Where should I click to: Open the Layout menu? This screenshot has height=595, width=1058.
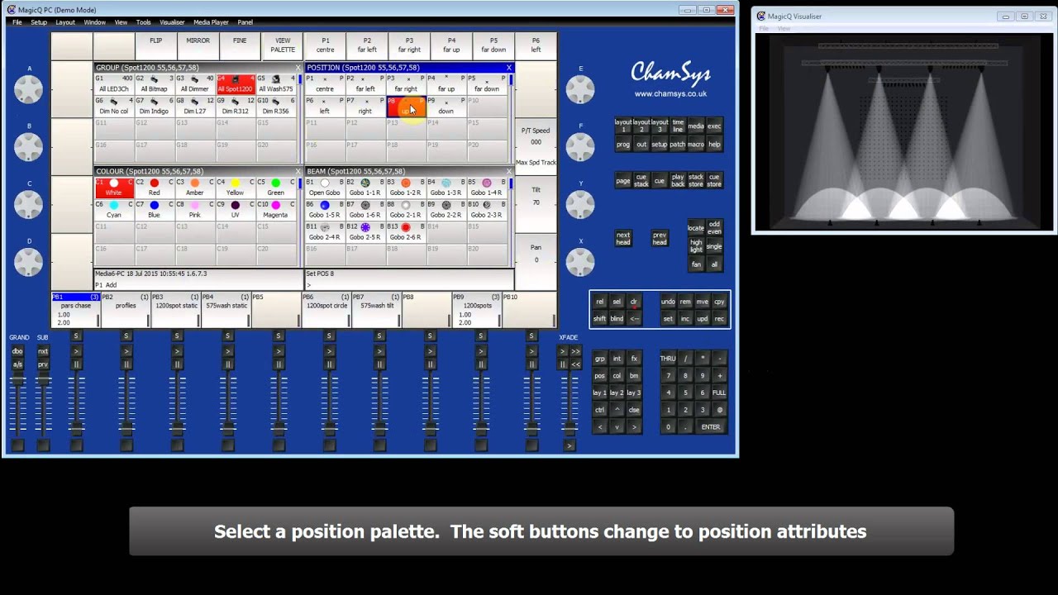click(65, 22)
